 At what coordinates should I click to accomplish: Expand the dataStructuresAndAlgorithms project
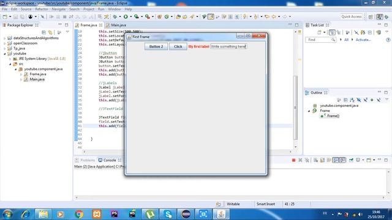[x=4, y=38]
